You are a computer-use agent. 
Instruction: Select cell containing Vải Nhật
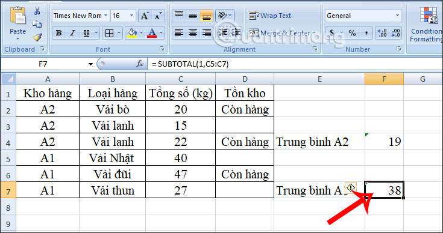113,157
